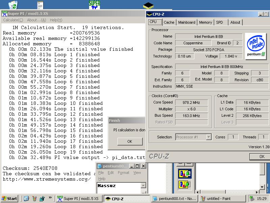Click the Core Speed value 978.2 MHz

(191, 103)
